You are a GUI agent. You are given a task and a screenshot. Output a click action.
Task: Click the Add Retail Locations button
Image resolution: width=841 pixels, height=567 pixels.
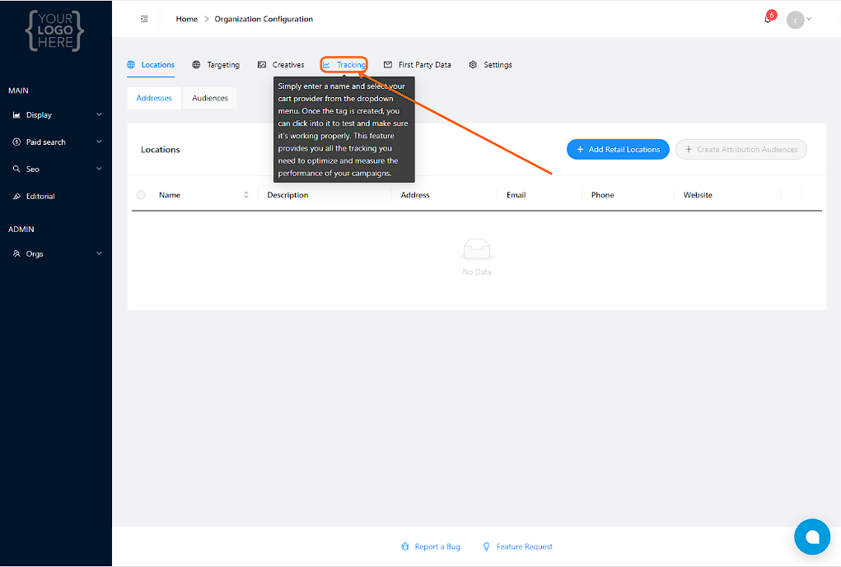pyautogui.click(x=618, y=150)
